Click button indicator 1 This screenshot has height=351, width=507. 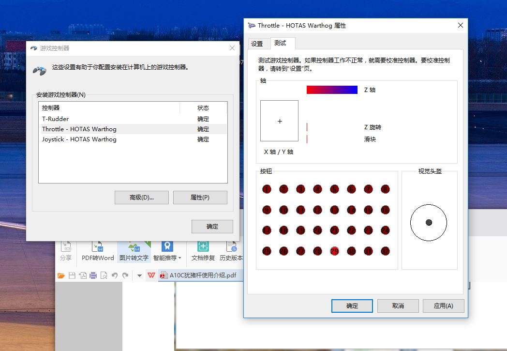(267, 189)
